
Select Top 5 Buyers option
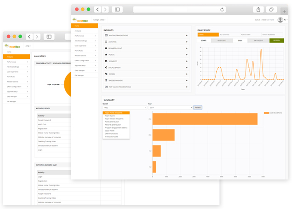(110, 116)
